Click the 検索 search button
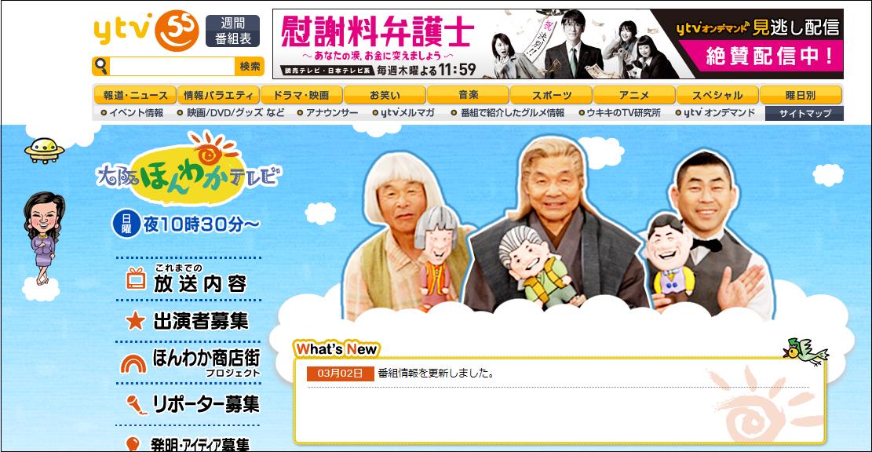872x452 pixels. [x=250, y=67]
